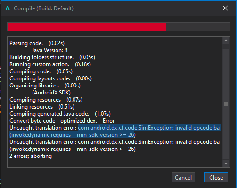Click the second 'Uncaught translation error' line
The width and height of the screenshot is (237, 188).
coord(114,146)
